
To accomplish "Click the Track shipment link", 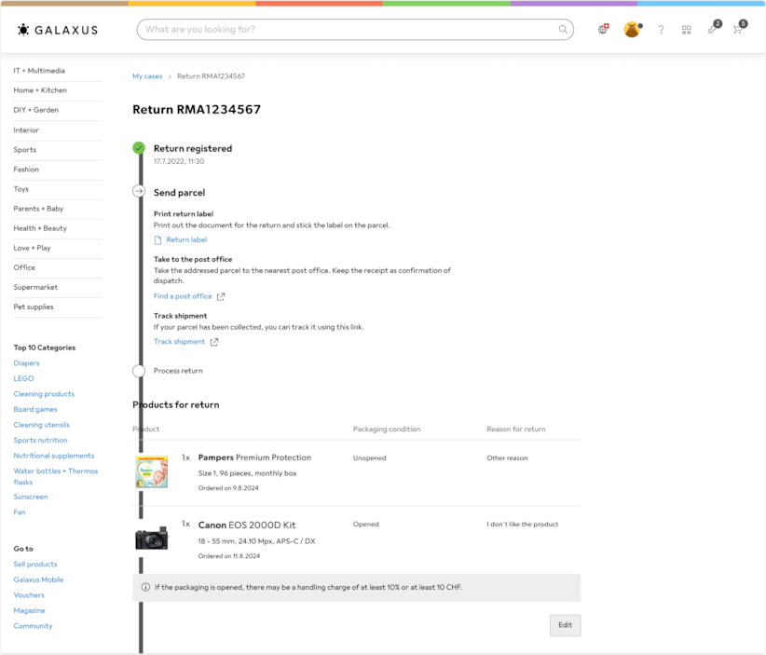I will pyautogui.click(x=179, y=342).
